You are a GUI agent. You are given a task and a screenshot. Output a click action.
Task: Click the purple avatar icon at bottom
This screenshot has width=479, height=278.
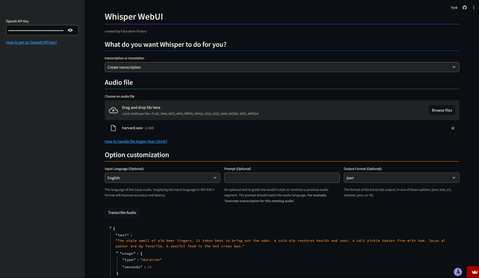(458, 272)
